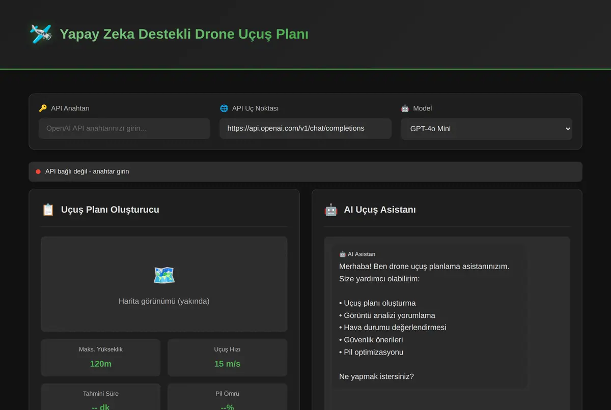Click the key icon beside API Anahtarı
The width and height of the screenshot is (611, 410).
click(x=43, y=108)
